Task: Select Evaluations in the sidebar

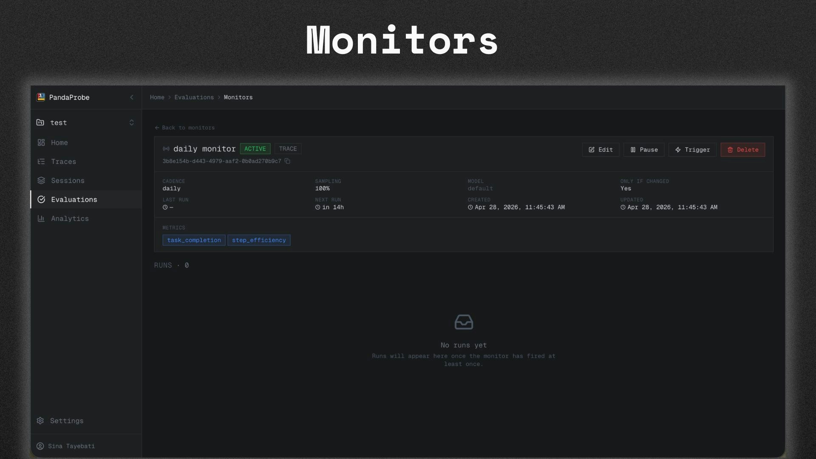Action: (86, 199)
